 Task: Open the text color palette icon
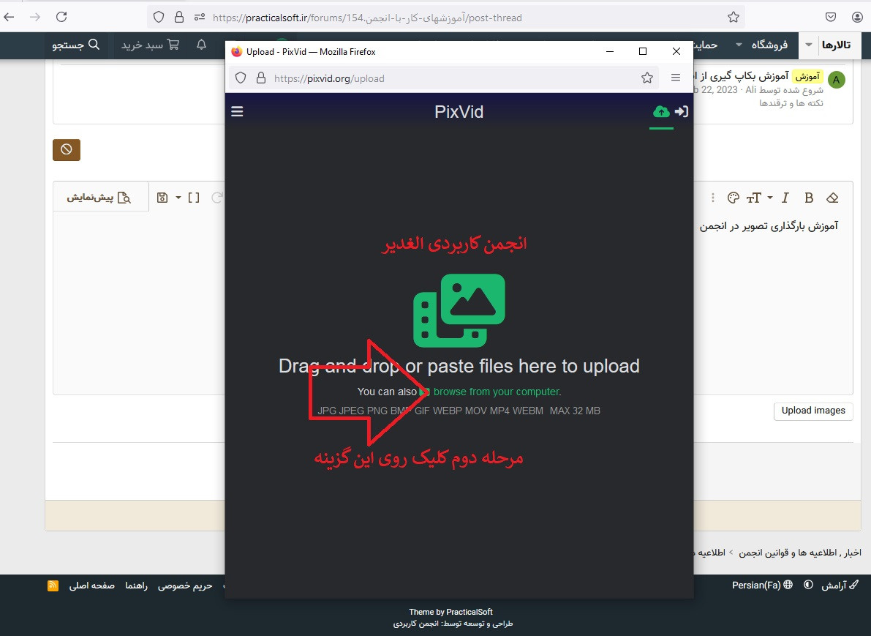[734, 198]
